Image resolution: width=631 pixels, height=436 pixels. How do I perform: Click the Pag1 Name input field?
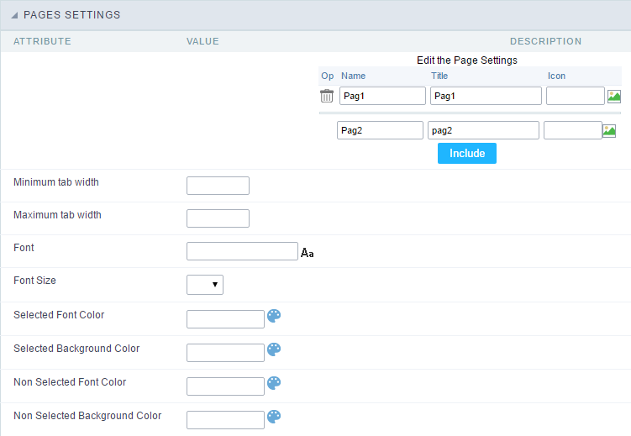[x=382, y=96]
